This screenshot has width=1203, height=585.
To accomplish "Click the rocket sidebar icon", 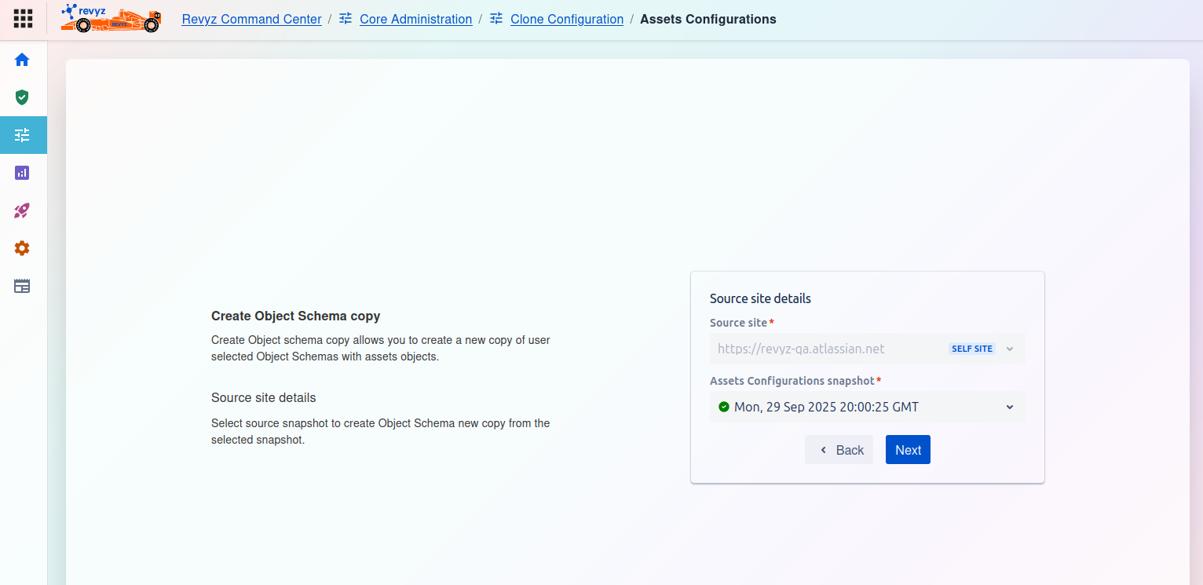I will click(22, 210).
